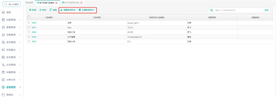Open store number link 9999
Viewport: 276px width, 98px height.
tap(34, 42)
